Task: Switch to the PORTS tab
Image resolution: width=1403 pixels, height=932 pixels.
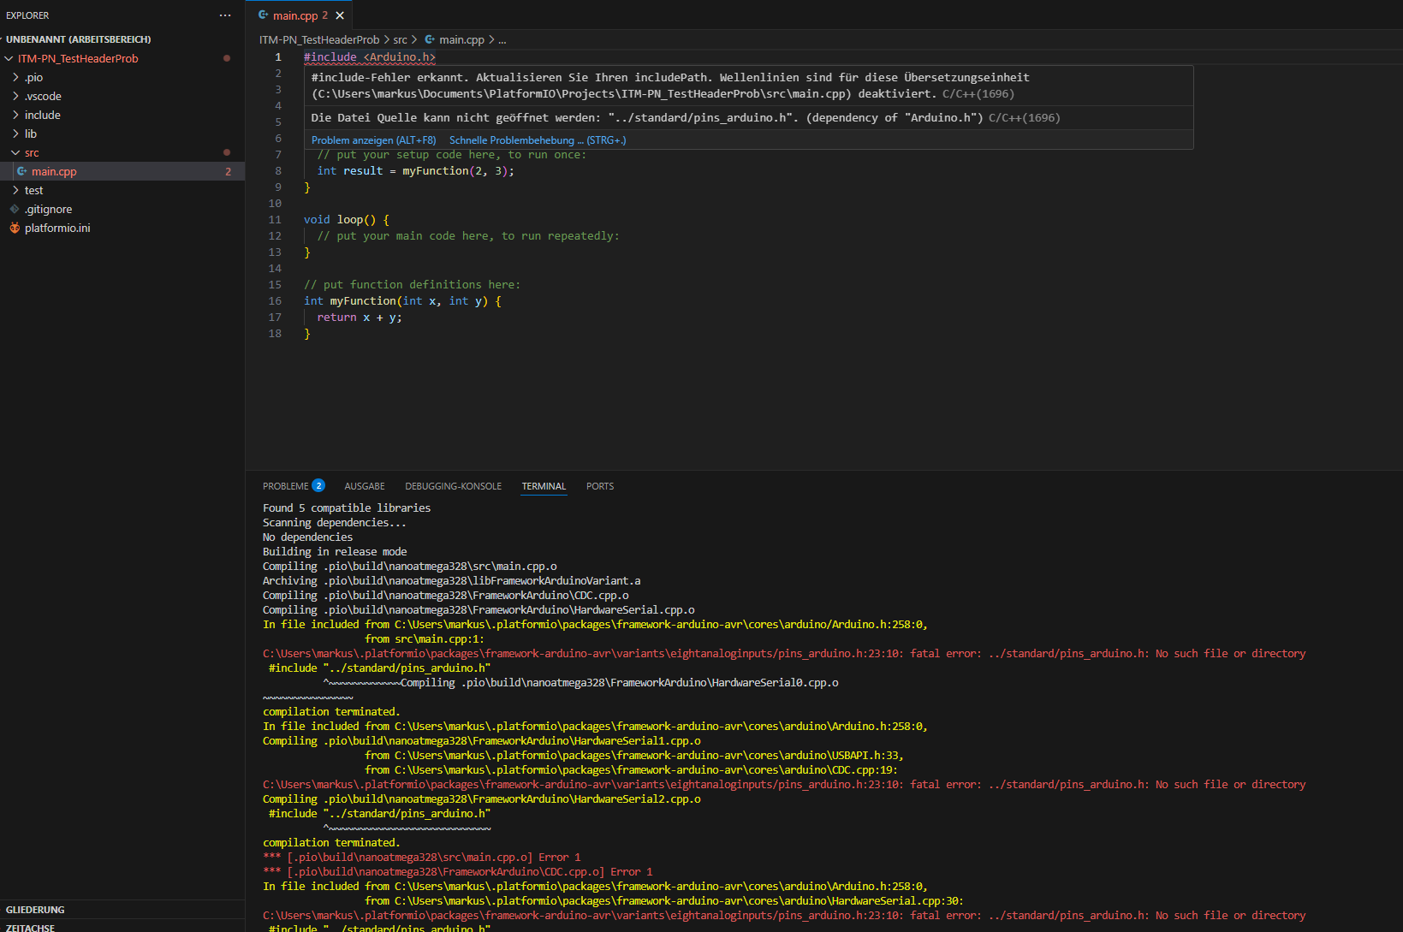Action: click(x=599, y=486)
